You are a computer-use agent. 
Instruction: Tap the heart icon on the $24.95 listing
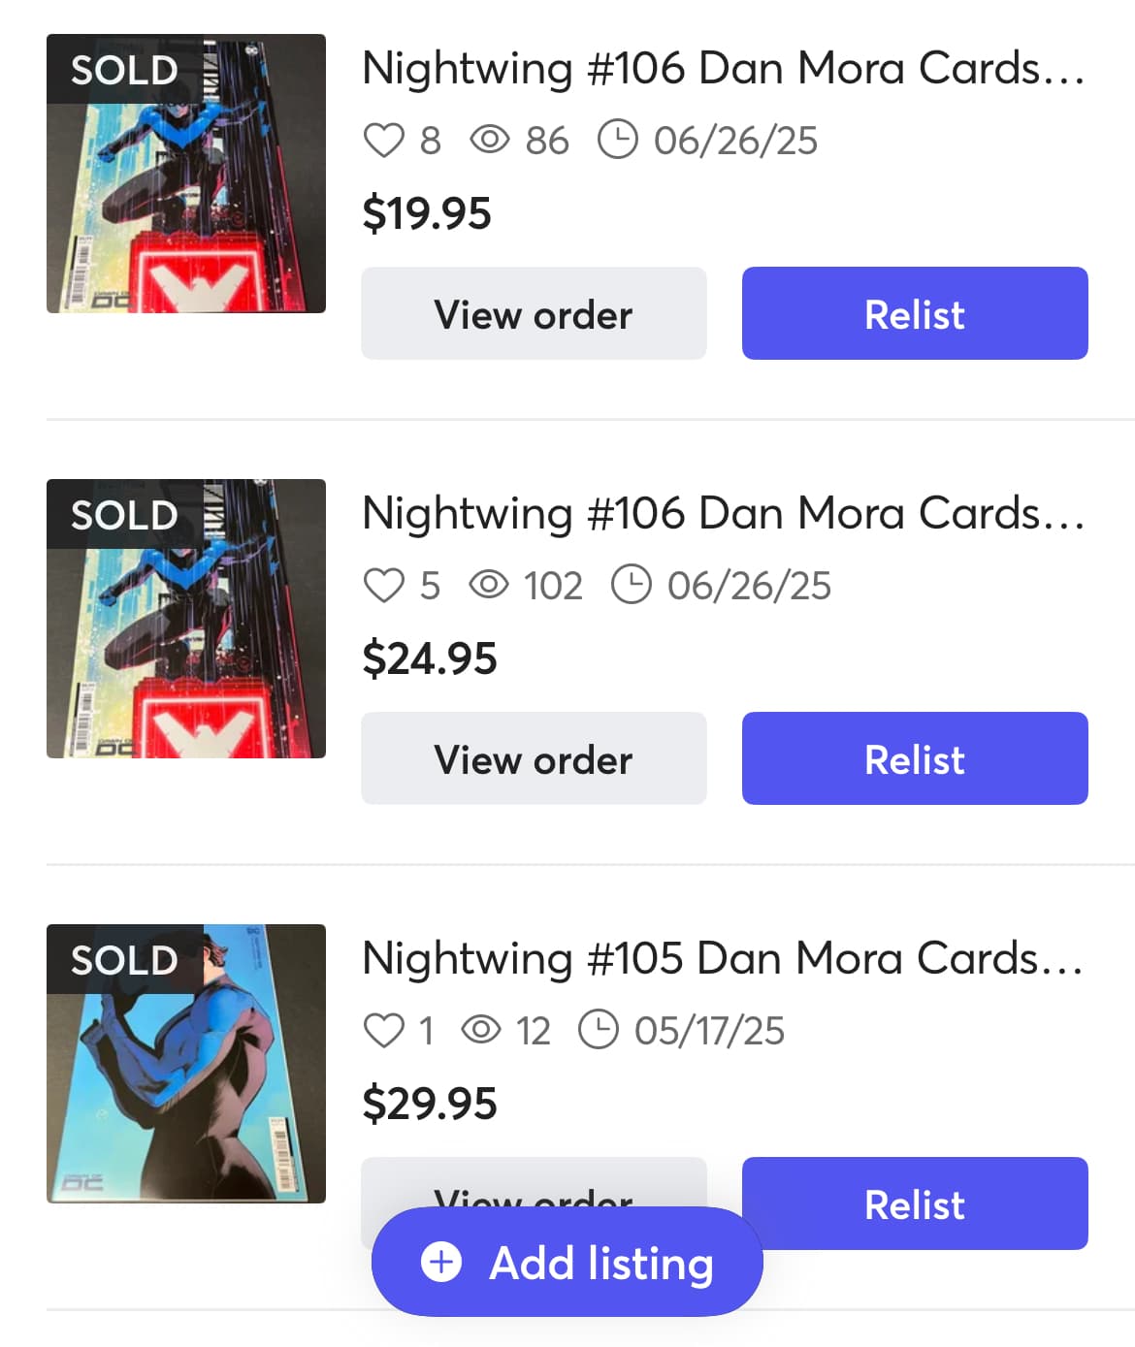tap(383, 586)
